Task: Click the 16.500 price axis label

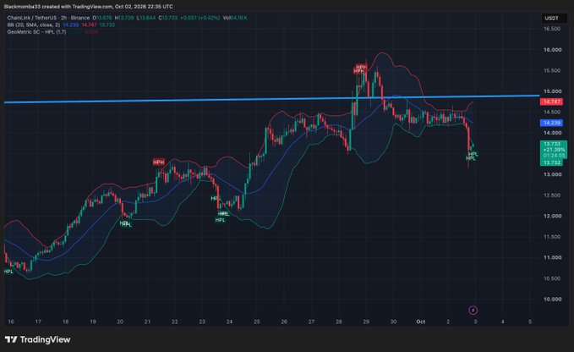Action: pos(552,29)
